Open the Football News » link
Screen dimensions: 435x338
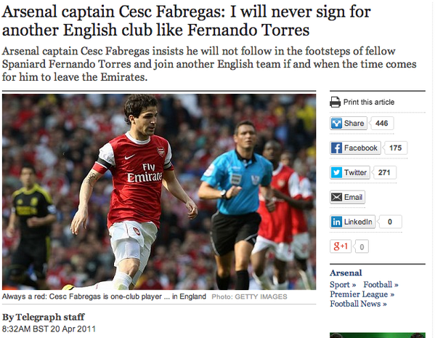click(x=358, y=304)
